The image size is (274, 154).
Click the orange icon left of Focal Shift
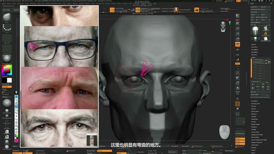pyautogui.click(x=112, y=10)
